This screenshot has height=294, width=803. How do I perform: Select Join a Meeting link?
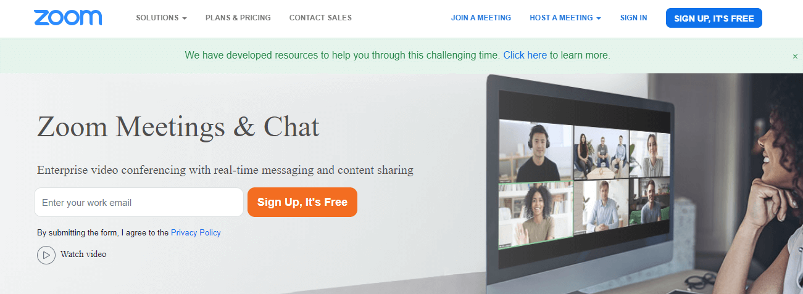tap(481, 18)
